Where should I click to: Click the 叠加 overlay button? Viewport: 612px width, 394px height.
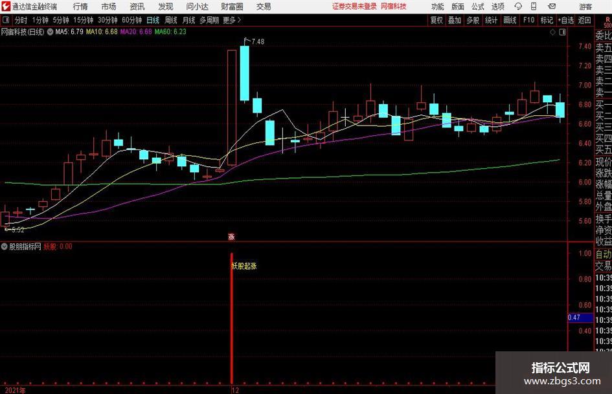click(455, 20)
